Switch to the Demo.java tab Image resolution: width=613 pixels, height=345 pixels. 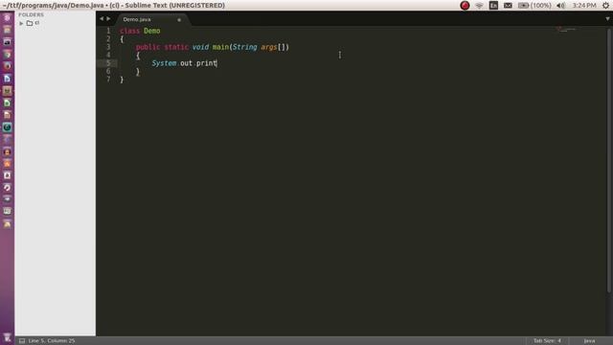pos(137,19)
